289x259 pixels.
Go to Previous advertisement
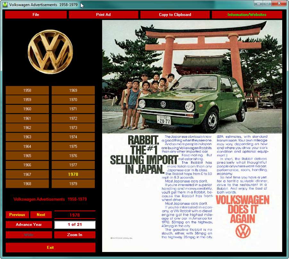pos(17,215)
